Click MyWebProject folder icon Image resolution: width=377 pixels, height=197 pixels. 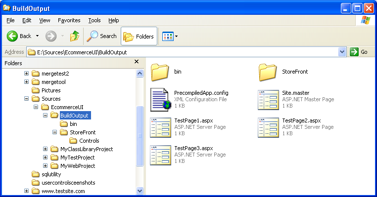[54, 165]
